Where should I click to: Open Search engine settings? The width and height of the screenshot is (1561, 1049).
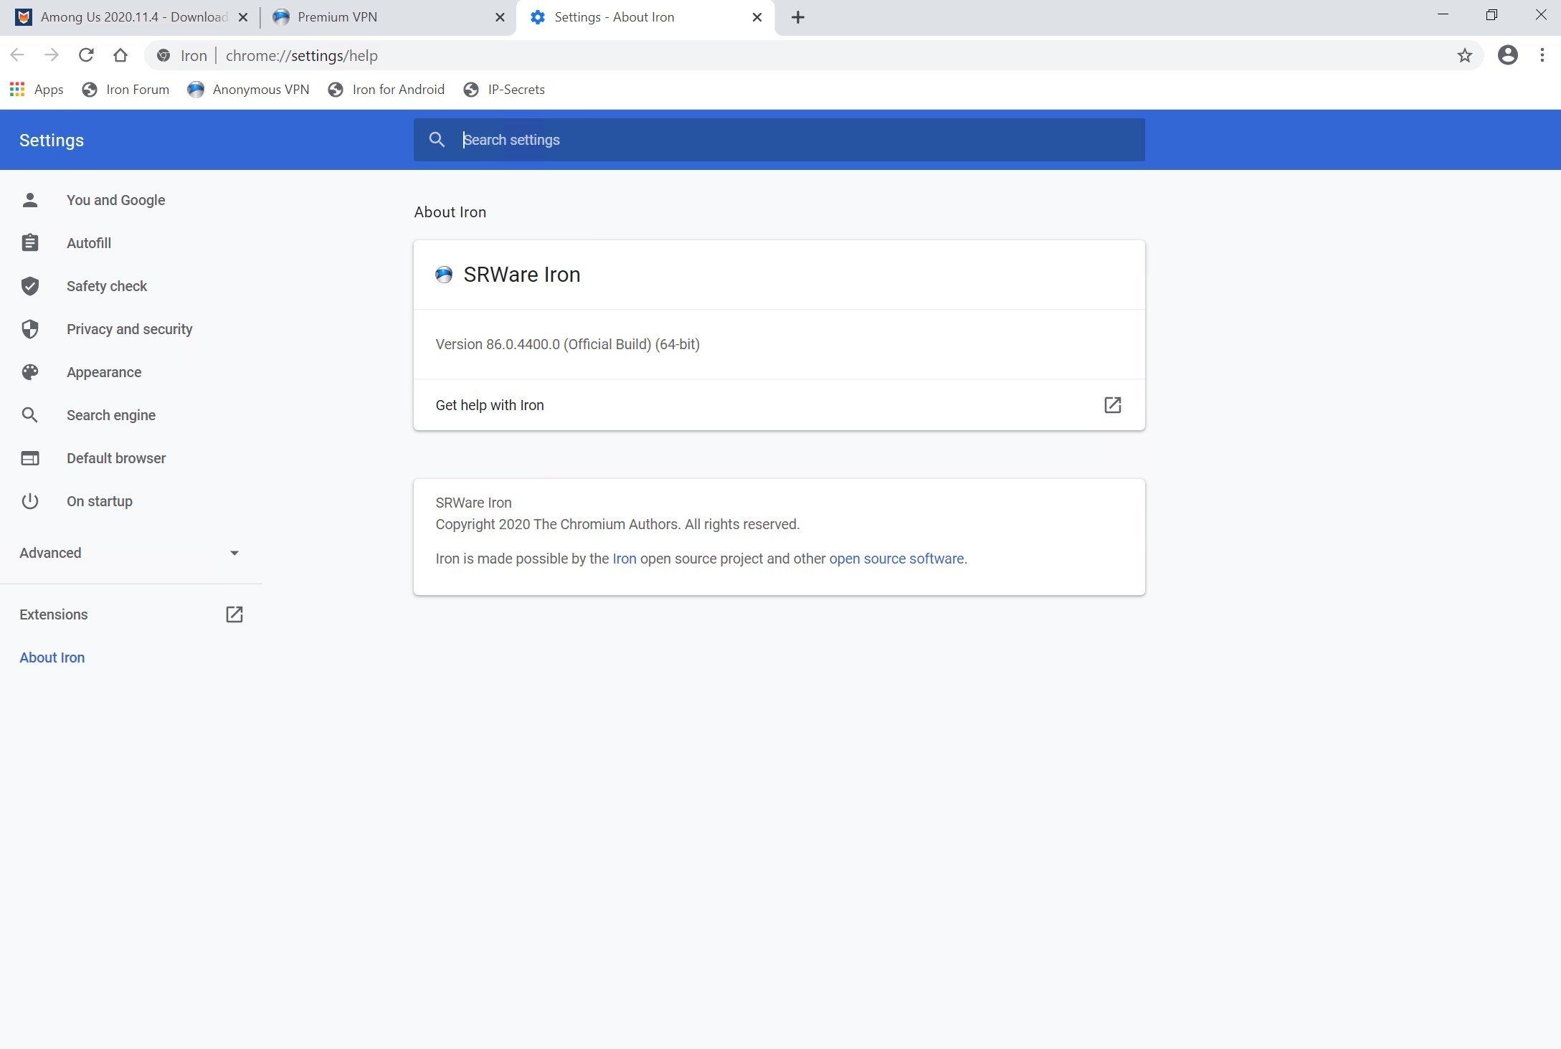[110, 415]
